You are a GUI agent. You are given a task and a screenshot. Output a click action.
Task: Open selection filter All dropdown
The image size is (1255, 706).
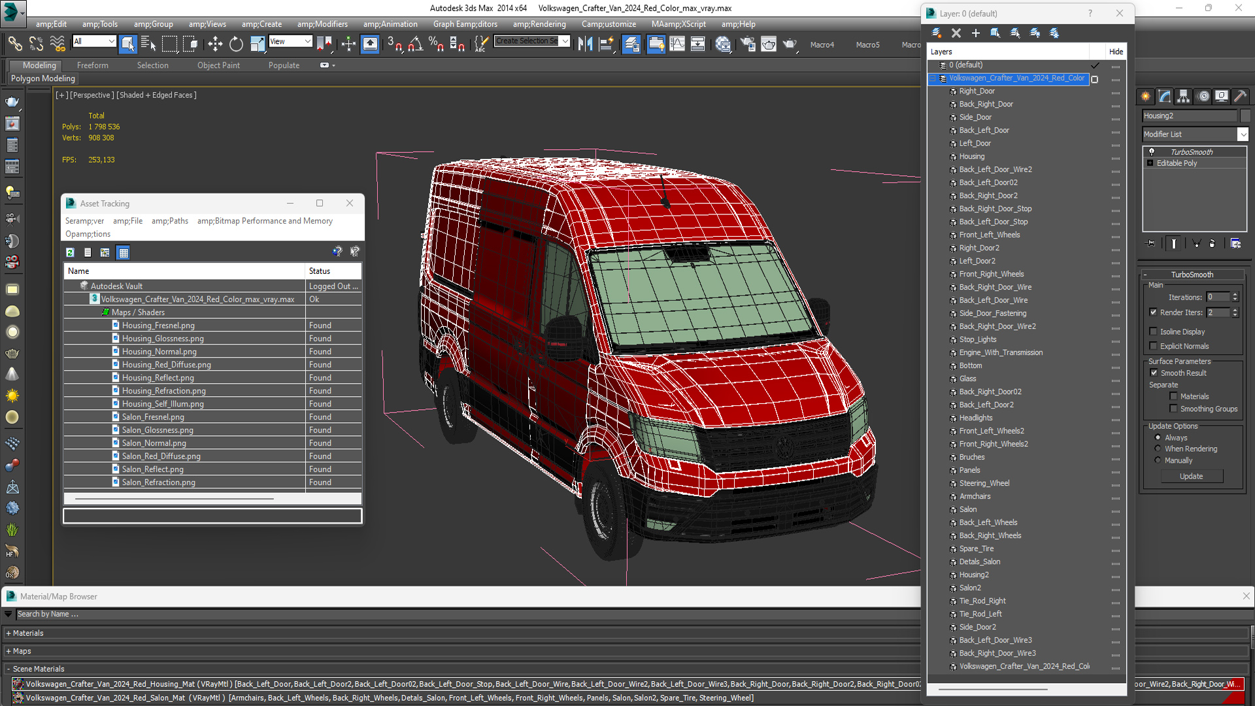94,41
